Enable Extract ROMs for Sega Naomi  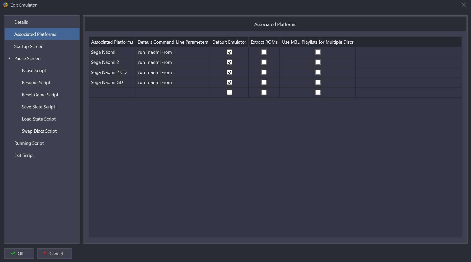coord(264,52)
